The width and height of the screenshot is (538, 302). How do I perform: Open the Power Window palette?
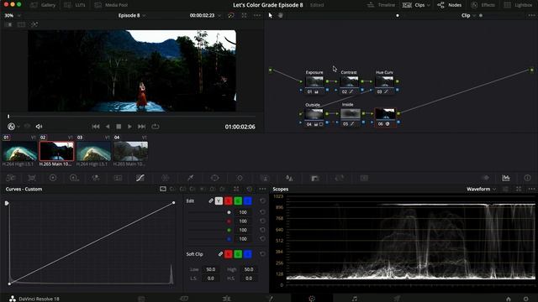[215, 178]
